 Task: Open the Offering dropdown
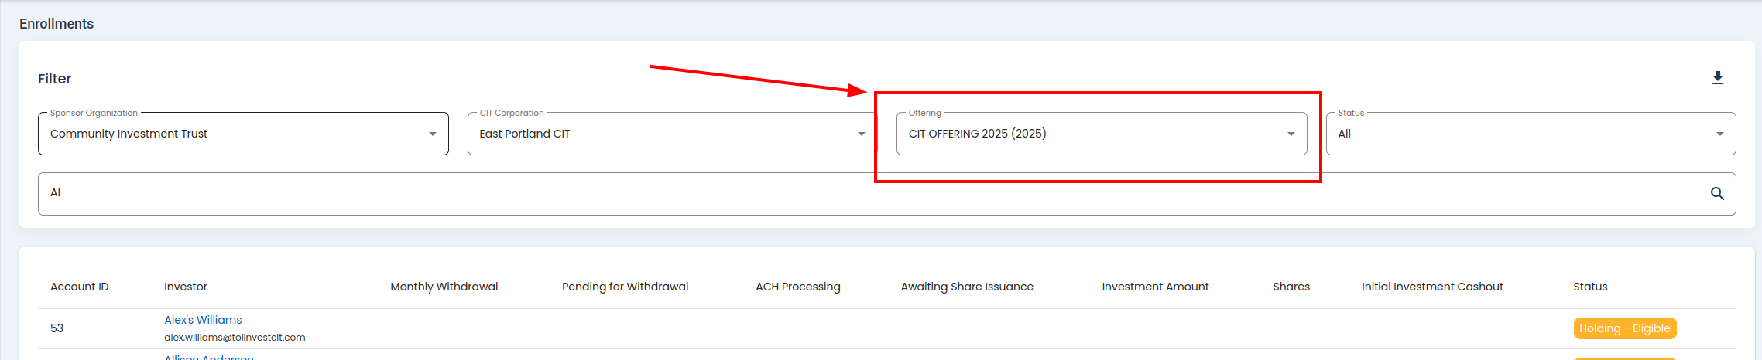coord(1101,134)
